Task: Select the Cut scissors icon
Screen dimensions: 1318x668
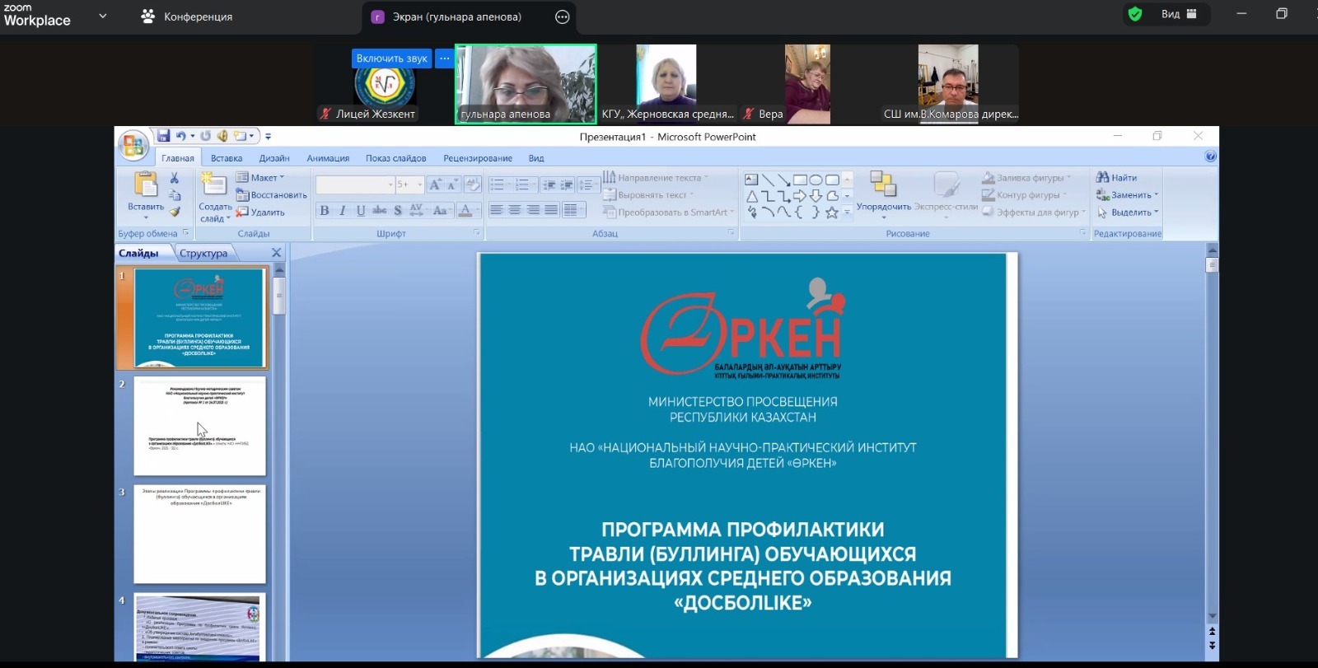Action: (x=175, y=178)
